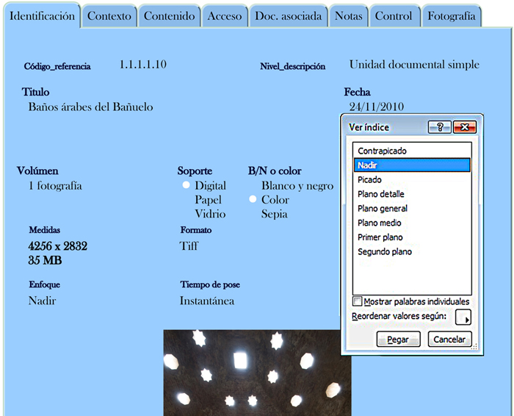Viewport: 514px width, 416px height.
Task: Open the Fotografía tab
Action: point(452,16)
